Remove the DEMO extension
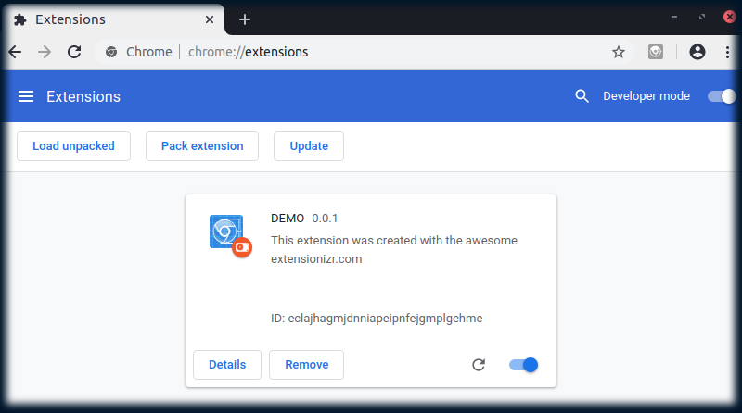 (307, 365)
